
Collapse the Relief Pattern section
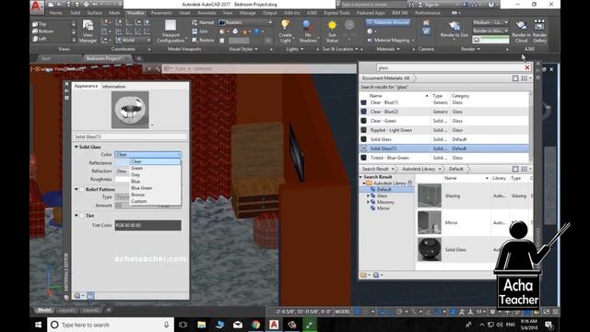[77, 189]
